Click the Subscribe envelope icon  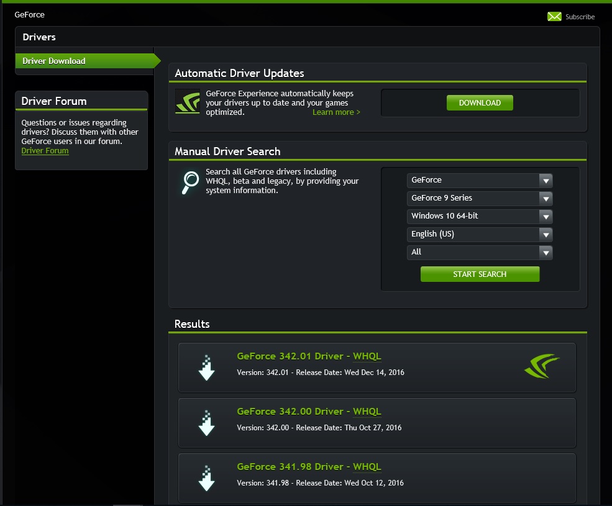[554, 16]
